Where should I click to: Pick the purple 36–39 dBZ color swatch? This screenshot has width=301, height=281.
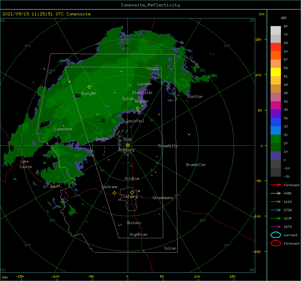[x=276, y=114]
